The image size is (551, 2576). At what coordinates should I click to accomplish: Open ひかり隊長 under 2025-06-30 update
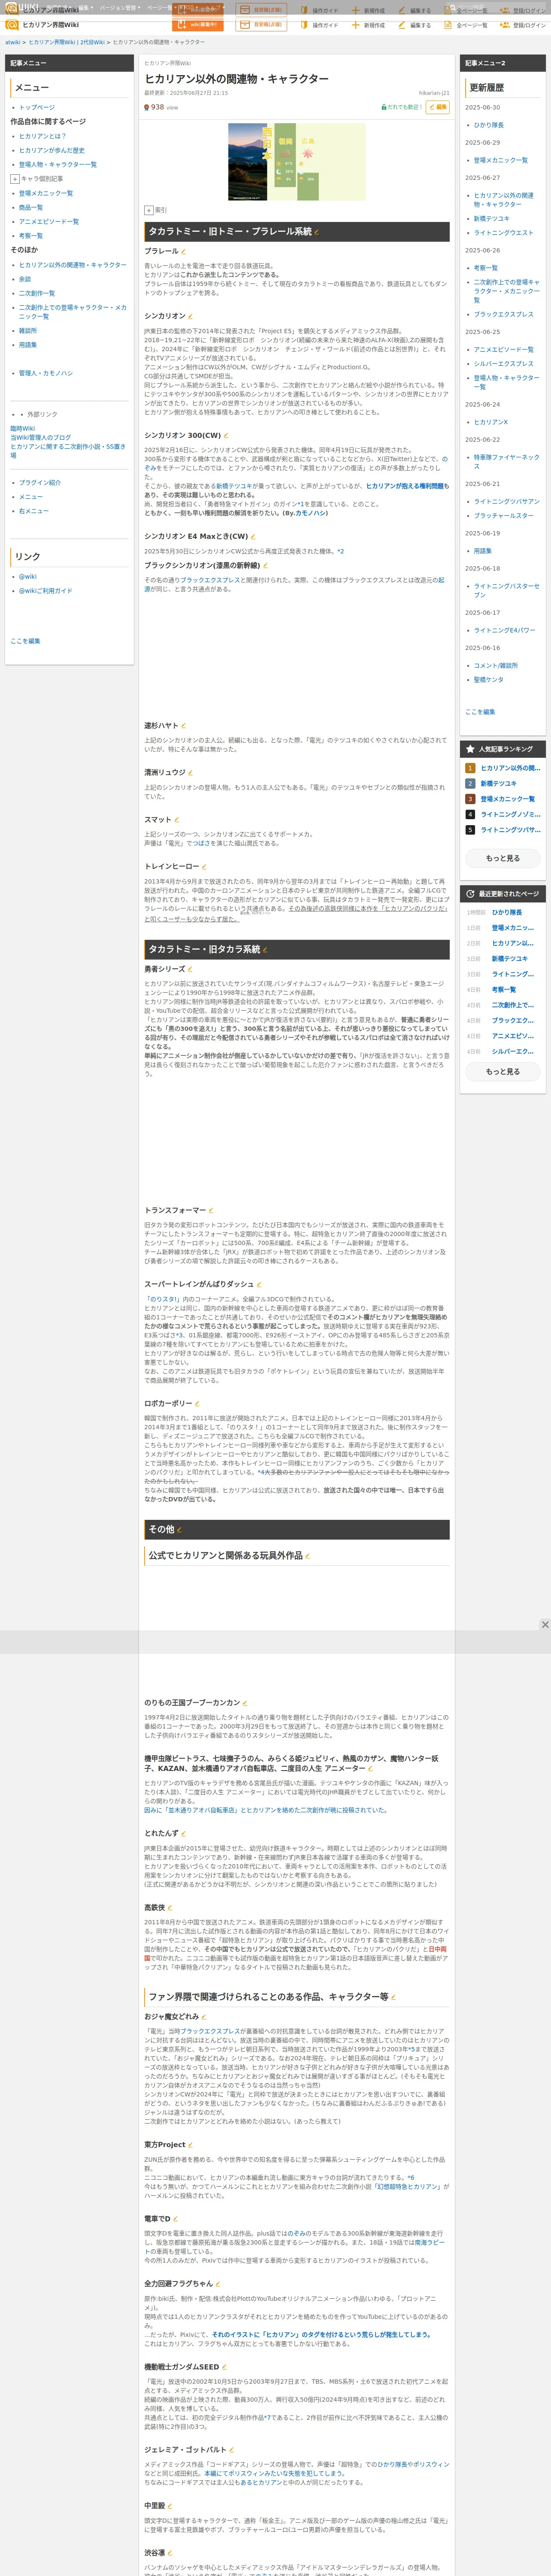[489, 125]
